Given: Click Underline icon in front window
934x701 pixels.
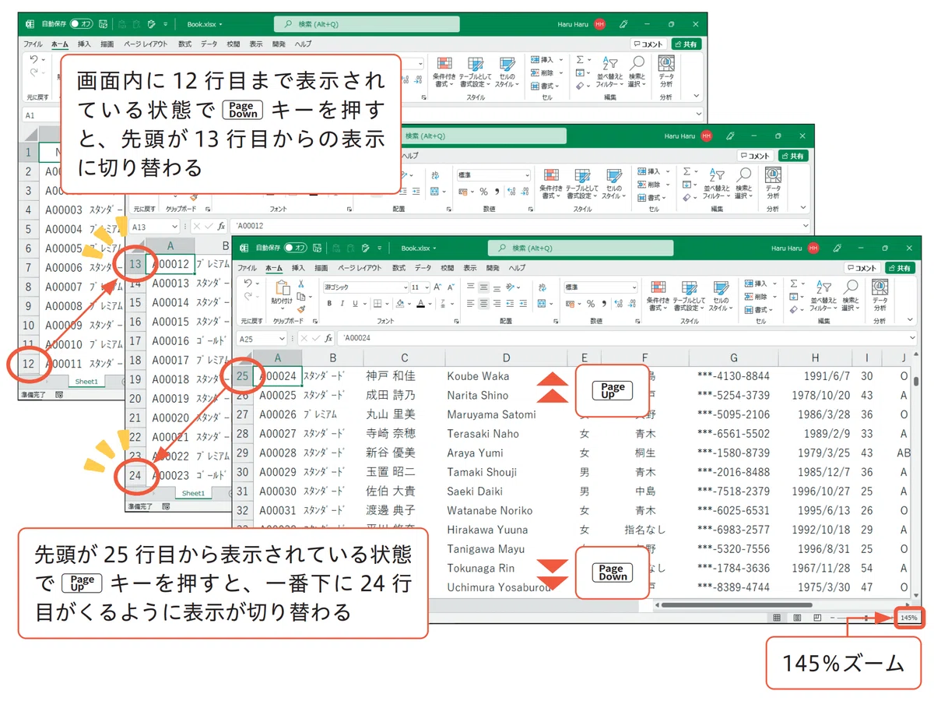Looking at the screenshot, I should (355, 303).
